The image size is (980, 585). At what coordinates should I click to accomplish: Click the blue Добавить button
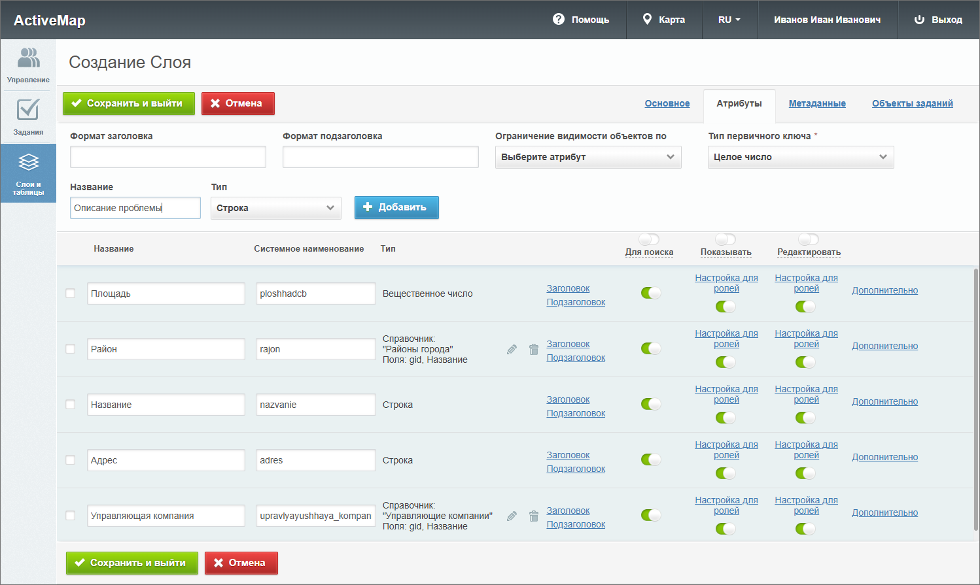396,207
